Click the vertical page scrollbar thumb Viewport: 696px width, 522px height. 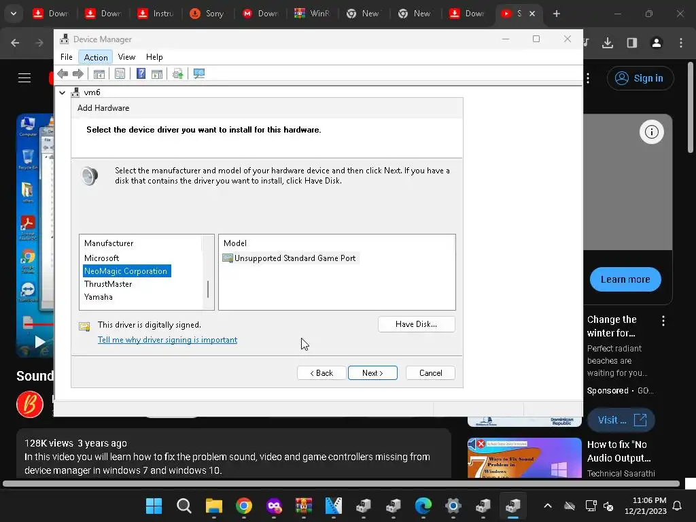(691, 108)
